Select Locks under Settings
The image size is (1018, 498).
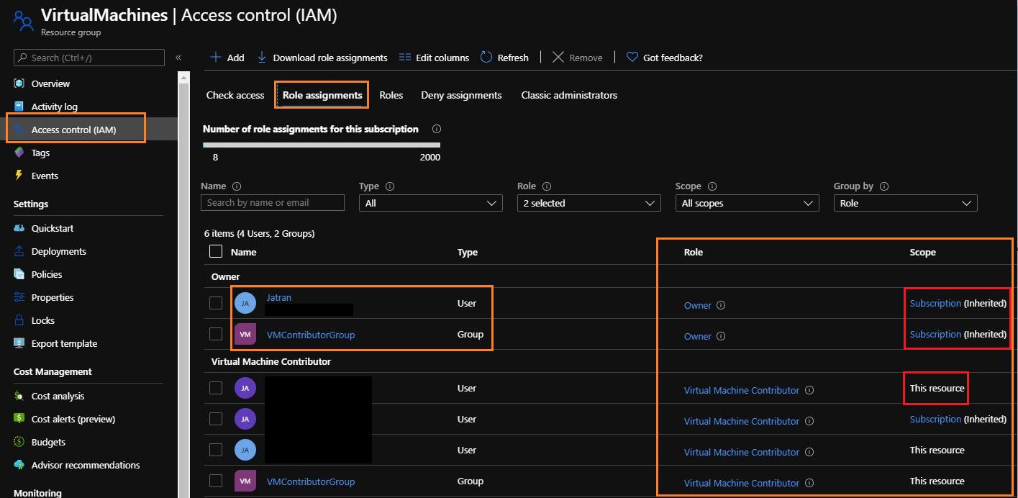point(43,320)
